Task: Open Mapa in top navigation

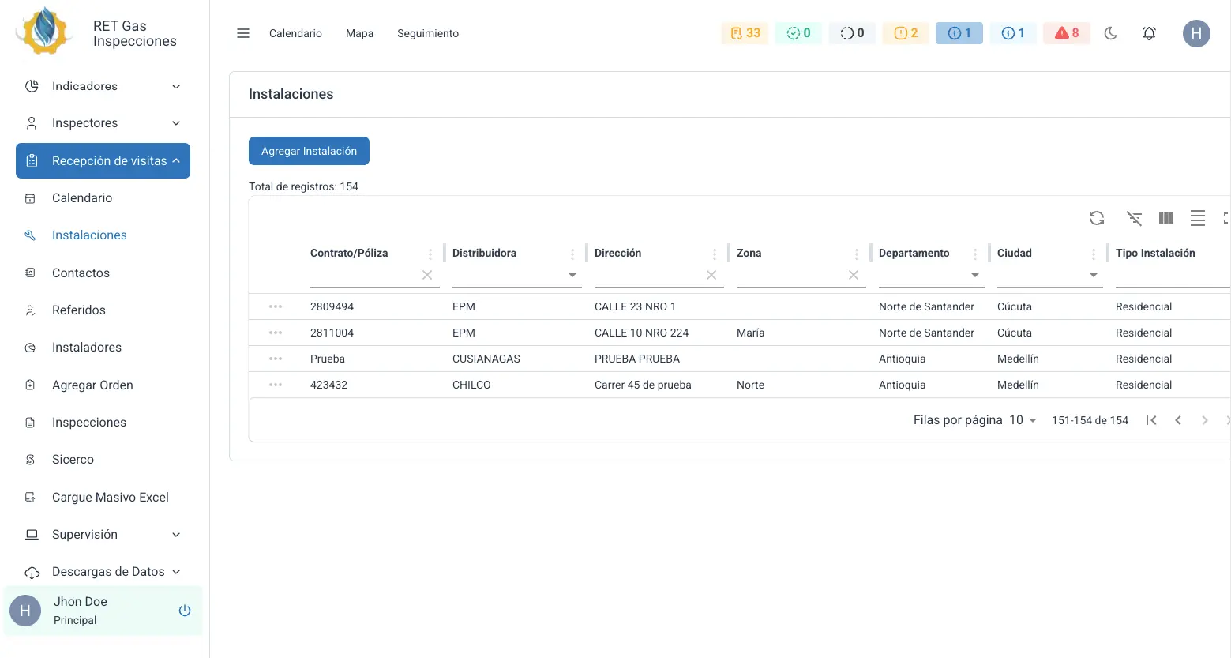Action: click(x=359, y=33)
